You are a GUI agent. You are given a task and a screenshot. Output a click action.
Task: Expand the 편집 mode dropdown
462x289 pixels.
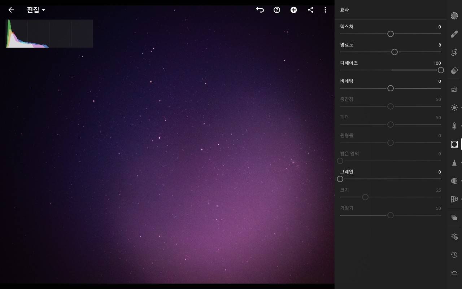click(x=36, y=10)
